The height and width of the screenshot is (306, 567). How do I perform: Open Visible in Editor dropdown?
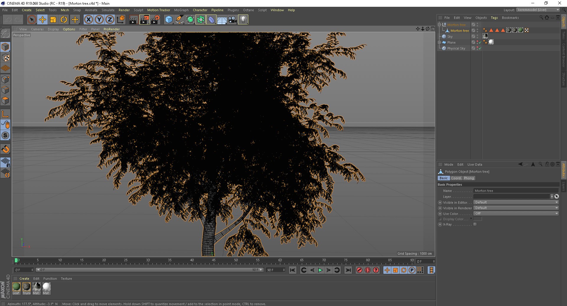[516, 202]
